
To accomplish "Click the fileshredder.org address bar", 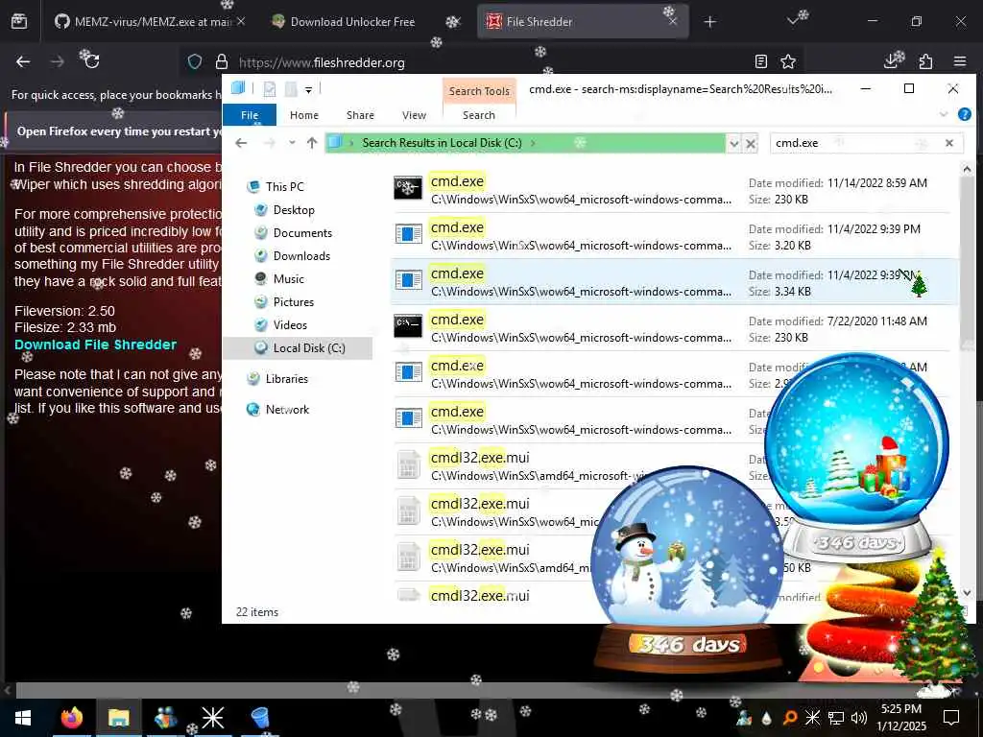I will tap(489, 62).
